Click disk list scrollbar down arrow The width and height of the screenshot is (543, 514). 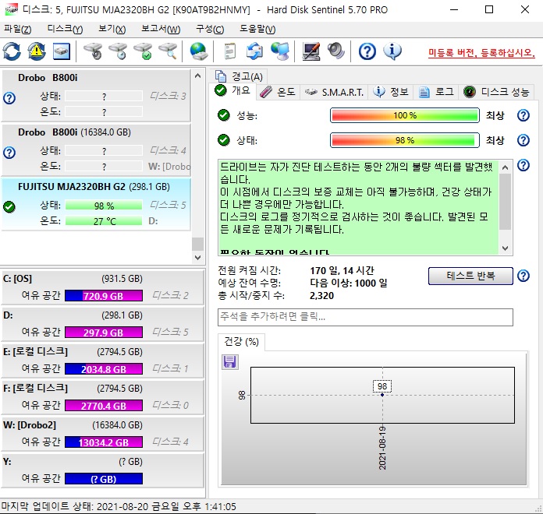(x=197, y=258)
